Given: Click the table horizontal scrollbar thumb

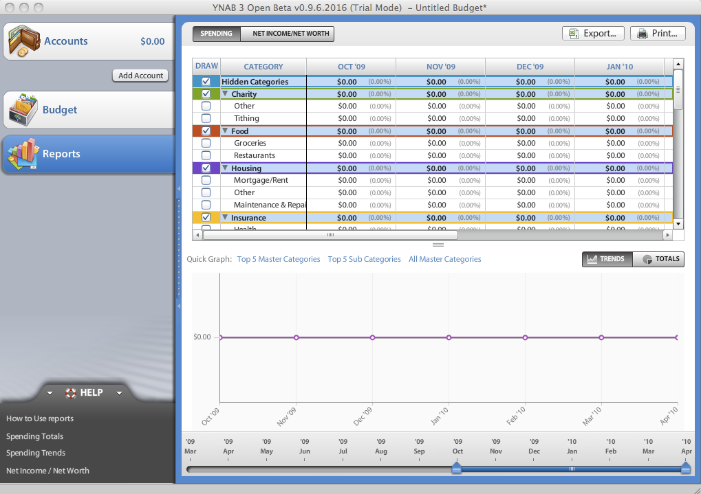Looking at the screenshot, I should [x=330, y=235].
